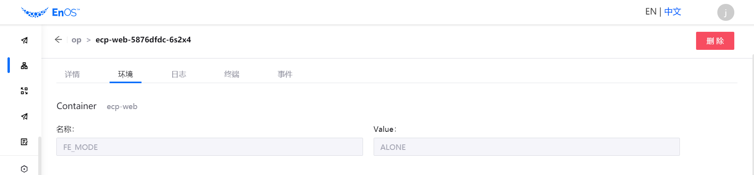Viewport: 754px width, 175px height.
Task: Switch language to EN
Action: [x=650, y=12]
